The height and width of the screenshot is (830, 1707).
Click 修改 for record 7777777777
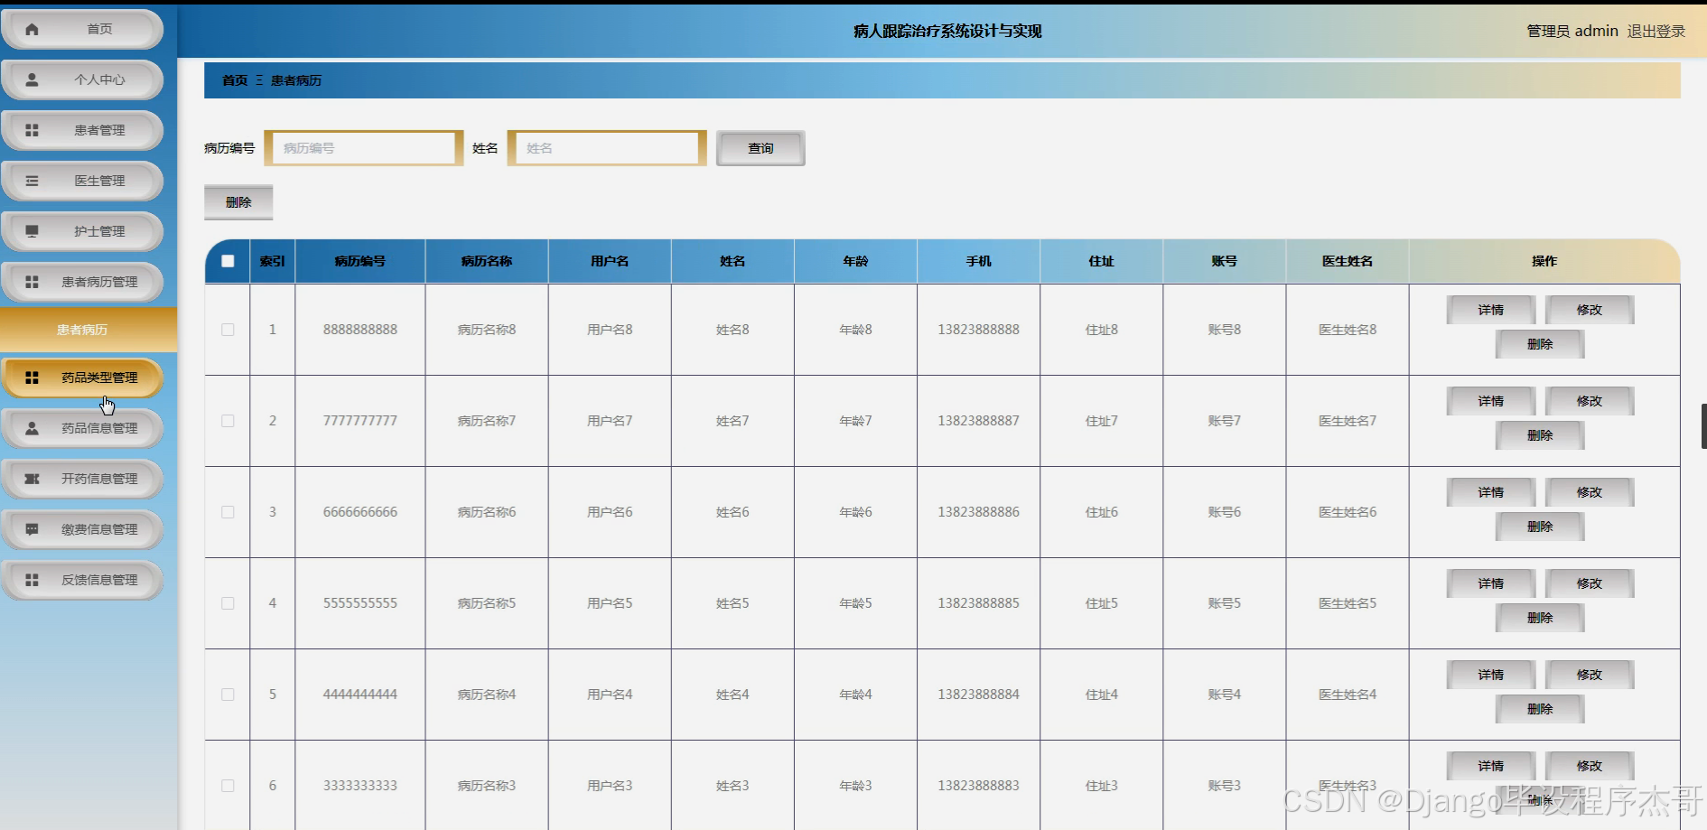[x=1590, y=401]
